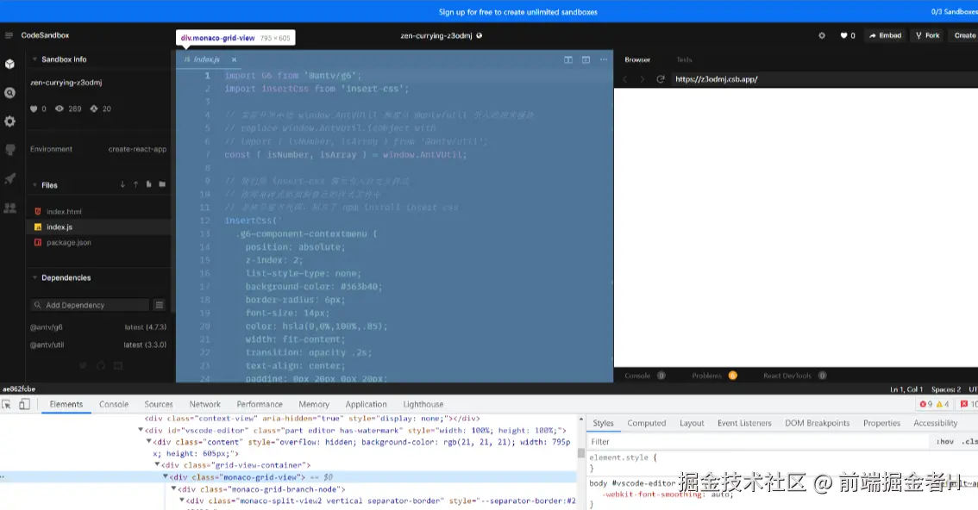Switch to Layout tab in styles pane
This screenshot has width=978, height=510.
click(691, 423)
